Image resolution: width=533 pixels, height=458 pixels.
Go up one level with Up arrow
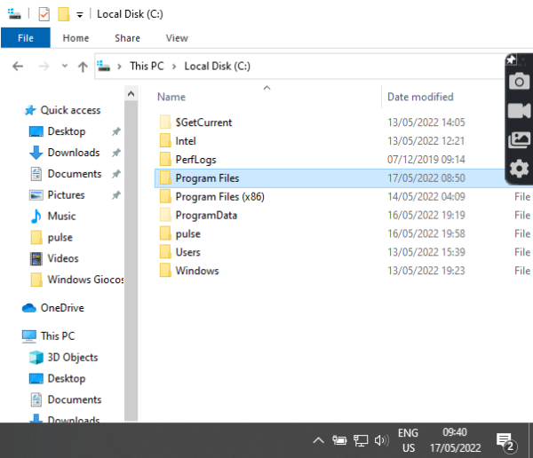(x=83, y=67)
